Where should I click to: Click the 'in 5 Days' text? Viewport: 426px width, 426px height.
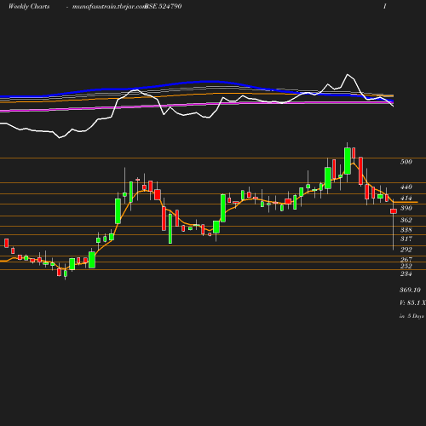[x=412, y=316]
